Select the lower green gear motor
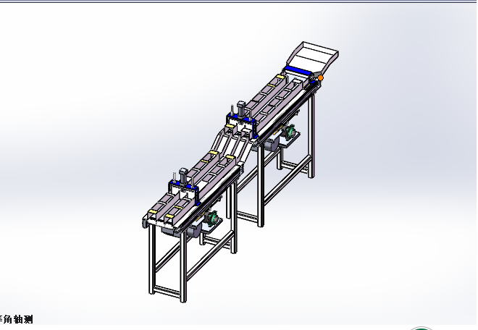 click(x=212, y=219)
